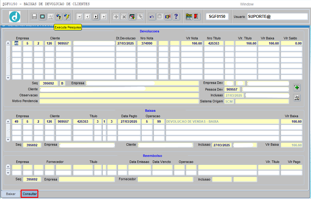The image size is (311, 199).
Task: Jump to the first record arrow
Action: coord(79,17)
